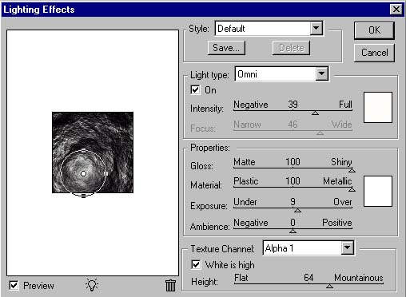Click the Under exposure label
This screenshot has width=406, height=297.
pyautogui.click(x=245, y=202)
